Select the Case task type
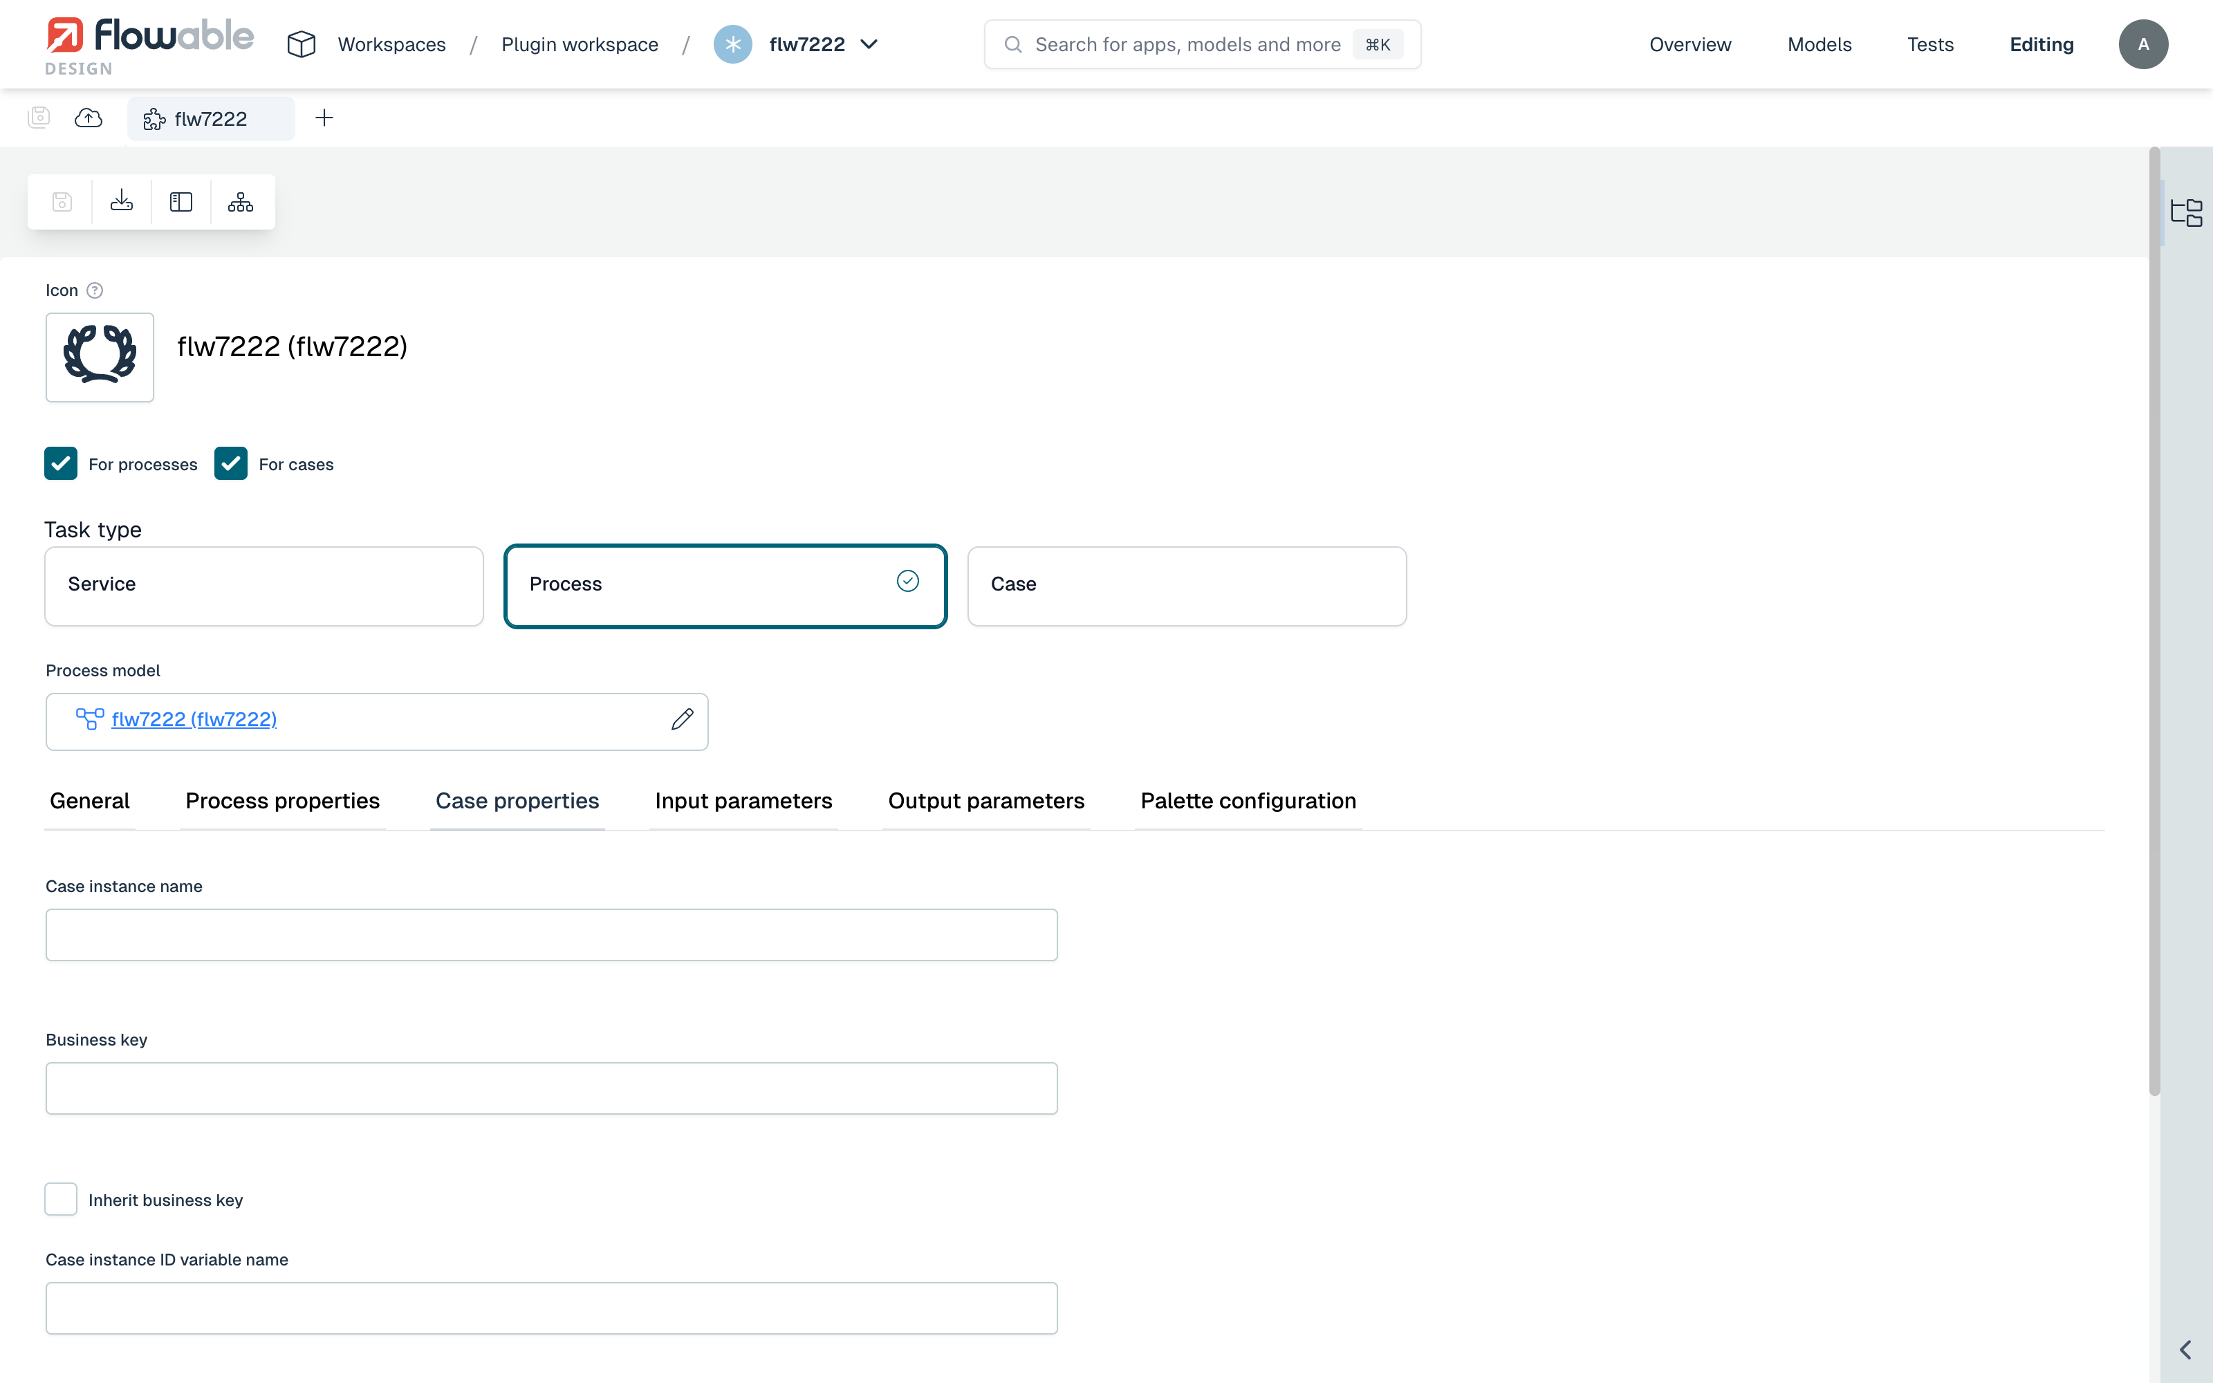 1187,586
